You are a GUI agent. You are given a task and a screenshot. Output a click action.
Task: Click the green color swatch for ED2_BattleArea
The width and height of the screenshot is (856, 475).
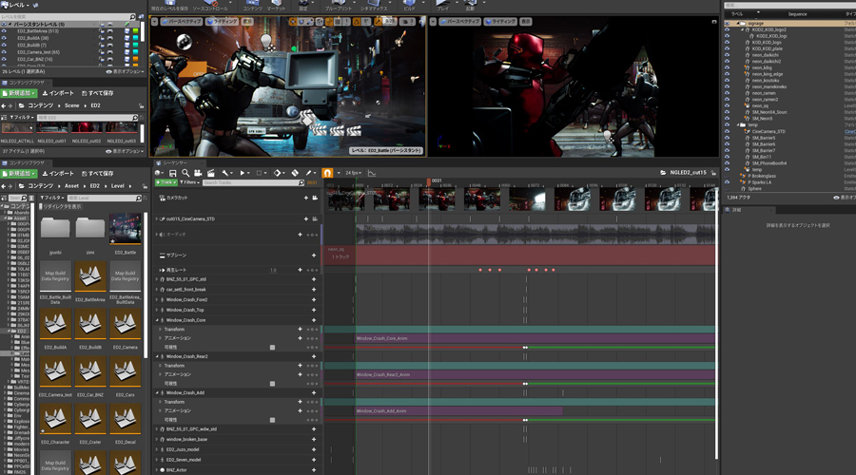pyautogui.click(x=135, y=31)
